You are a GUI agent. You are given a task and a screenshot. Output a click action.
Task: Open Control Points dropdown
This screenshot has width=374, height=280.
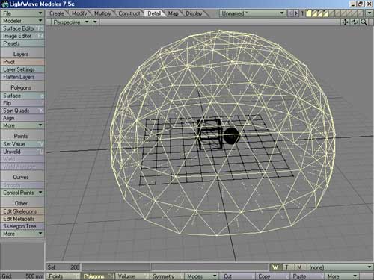point(22,193)
